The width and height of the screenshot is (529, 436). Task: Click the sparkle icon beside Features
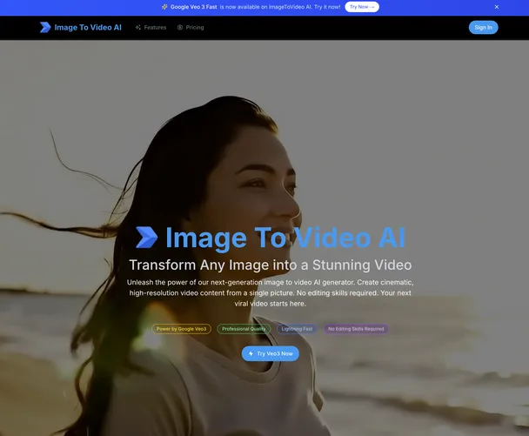(x=138, y=27)
